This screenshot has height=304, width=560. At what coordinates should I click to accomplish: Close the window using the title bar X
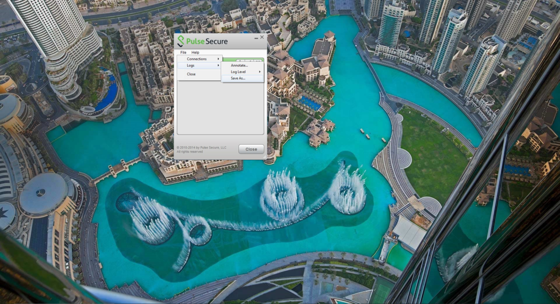(x=262, y=37)
